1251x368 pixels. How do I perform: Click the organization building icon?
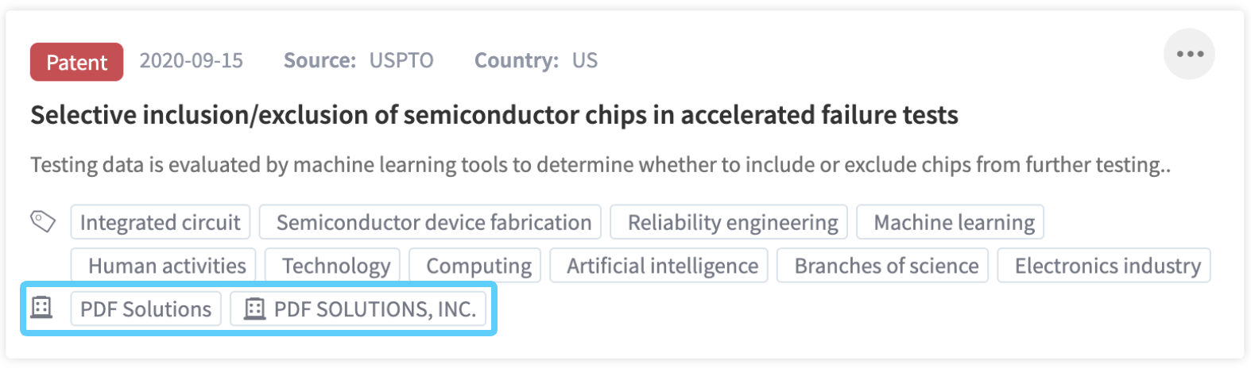tap(41, 307)
